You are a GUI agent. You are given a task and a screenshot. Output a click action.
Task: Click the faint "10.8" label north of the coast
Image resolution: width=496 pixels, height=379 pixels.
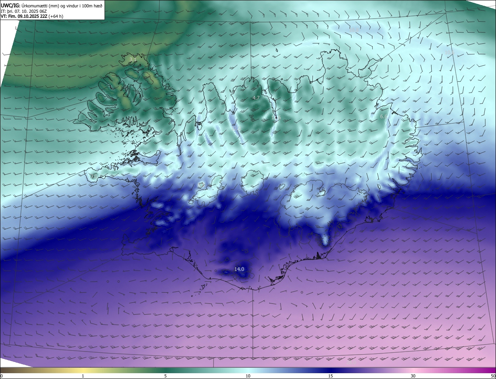(354, 29)
